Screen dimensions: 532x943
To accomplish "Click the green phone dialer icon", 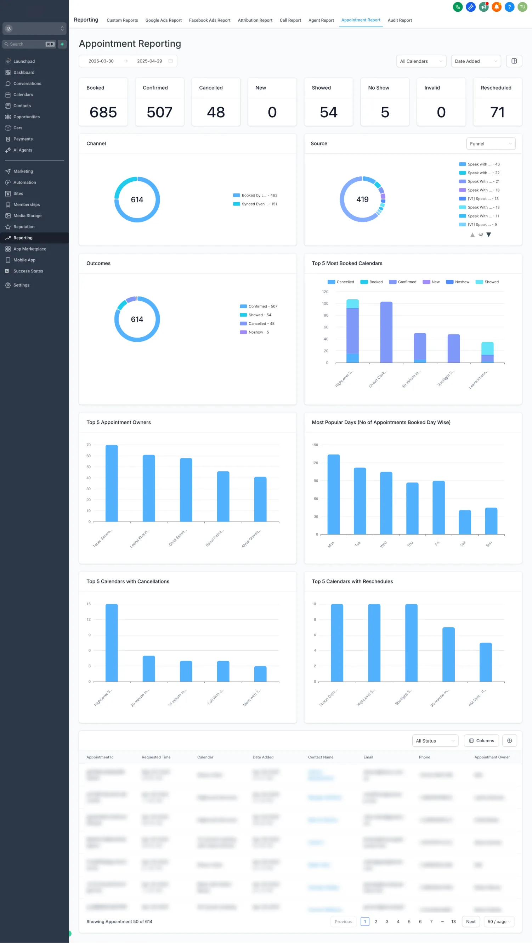I will pos(458,7).
